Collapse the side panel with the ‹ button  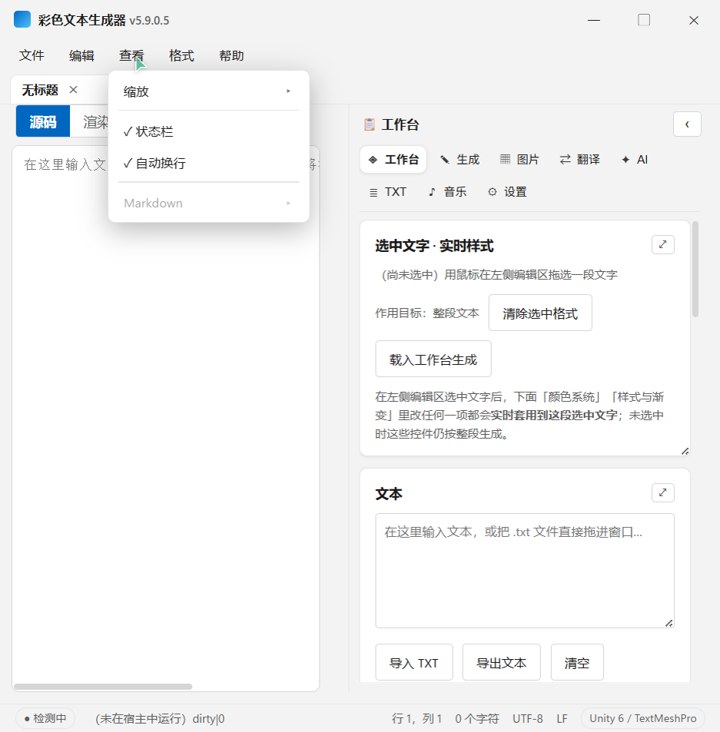(x=687, y=124)
